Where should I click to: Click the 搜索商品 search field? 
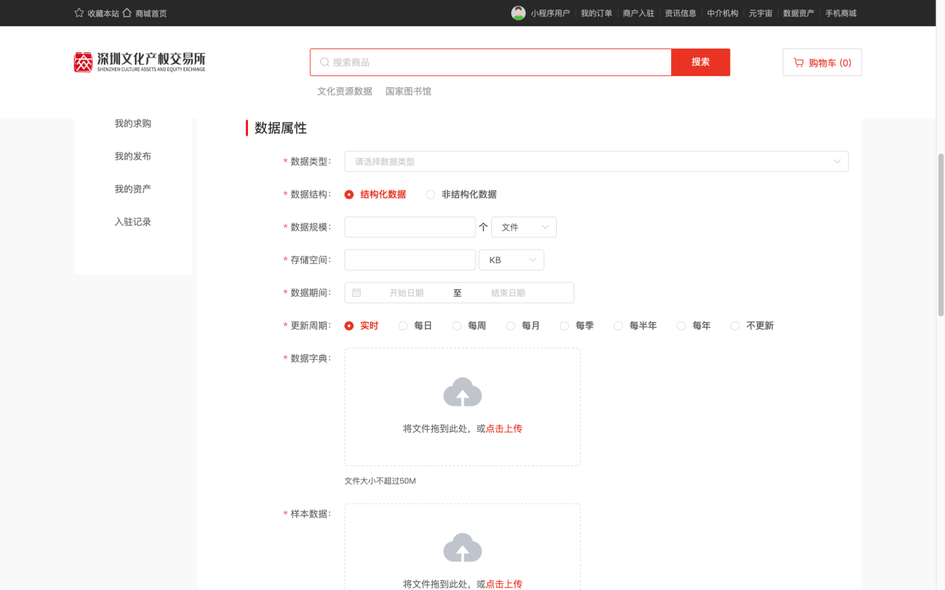point(490,62)
